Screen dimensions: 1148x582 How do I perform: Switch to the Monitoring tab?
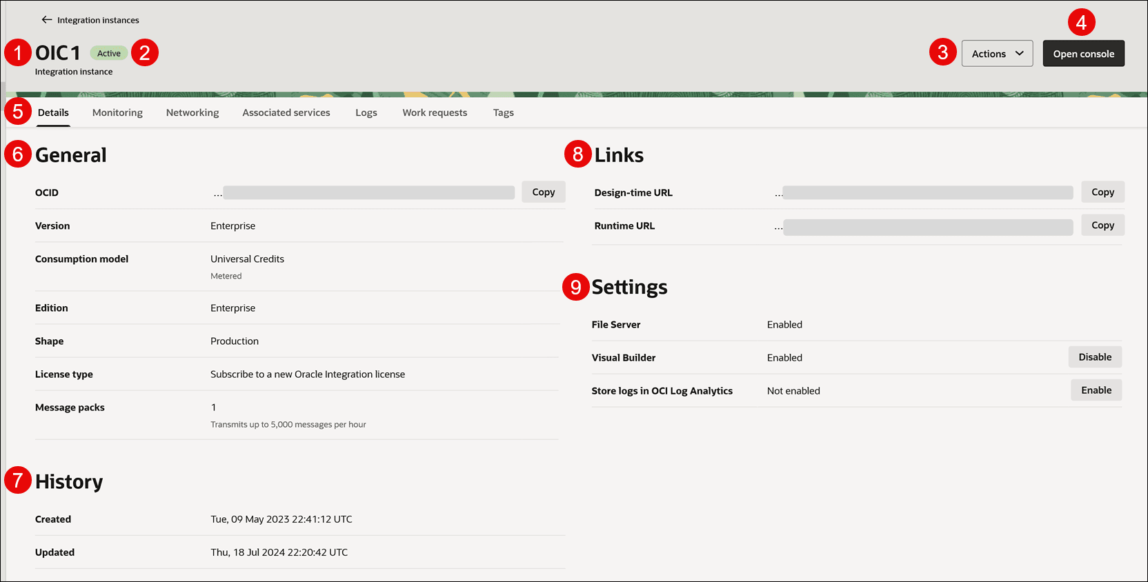click(117, 112)
